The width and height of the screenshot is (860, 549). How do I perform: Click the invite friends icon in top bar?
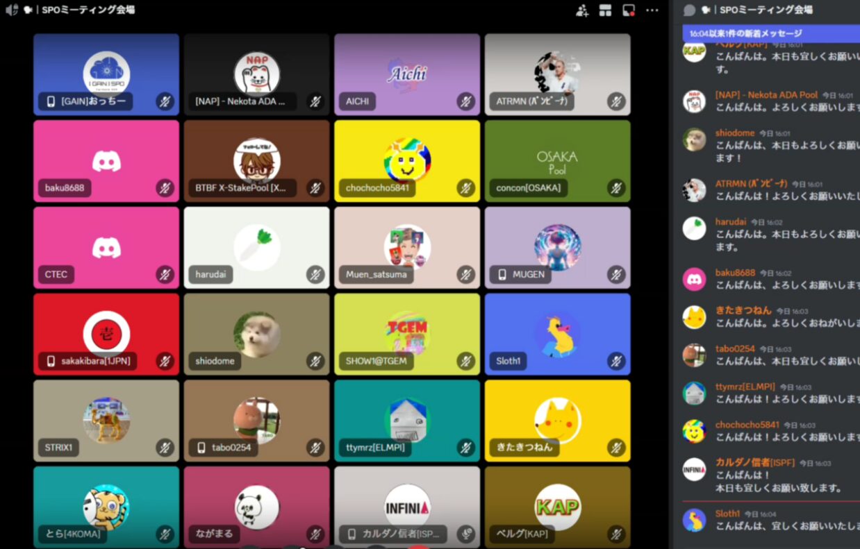[x=582, y=10]
